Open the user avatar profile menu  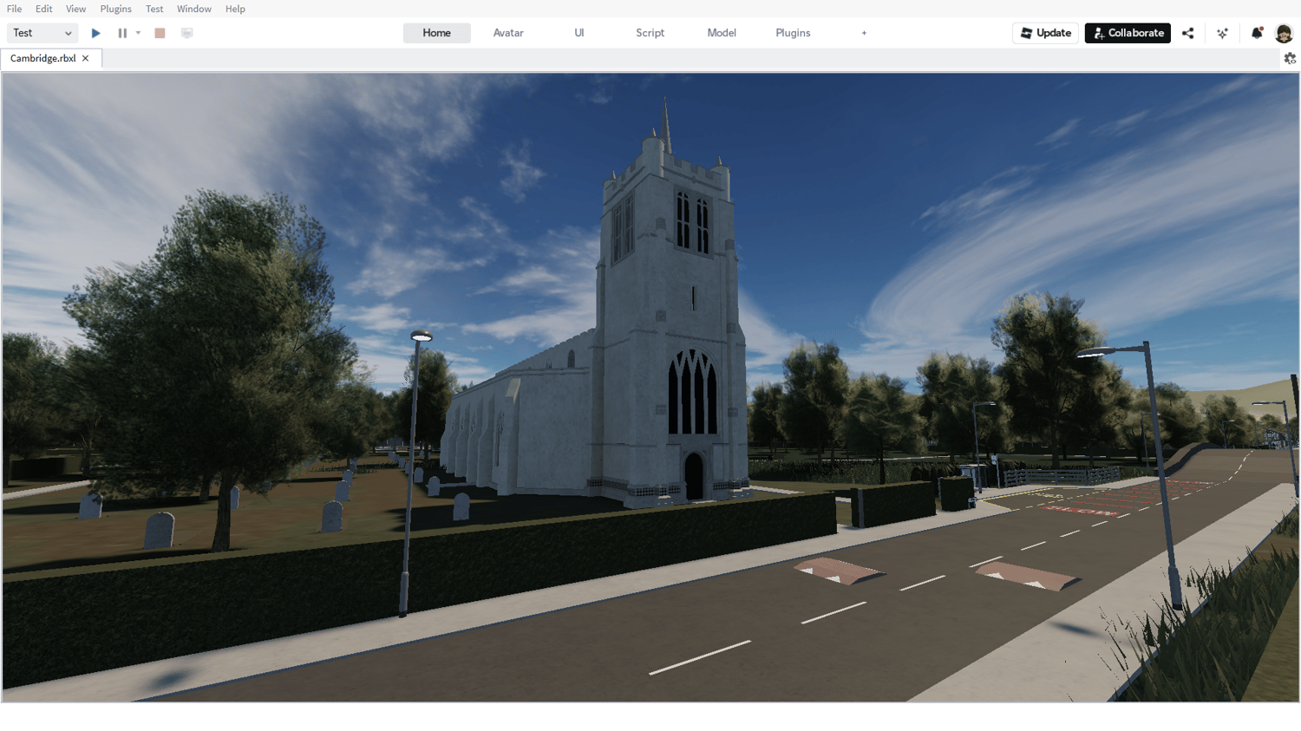(1285, 33)
